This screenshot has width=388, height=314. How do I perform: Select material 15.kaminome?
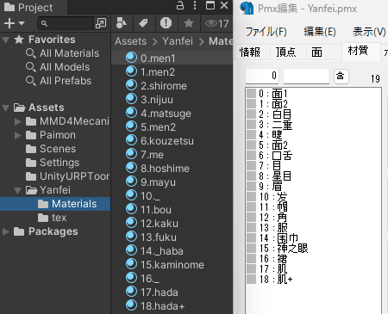tap(172, 265)
